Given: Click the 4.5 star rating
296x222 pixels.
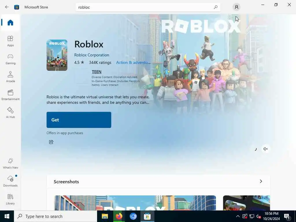Looking at the screenshot, I should (x=79, y=62).
